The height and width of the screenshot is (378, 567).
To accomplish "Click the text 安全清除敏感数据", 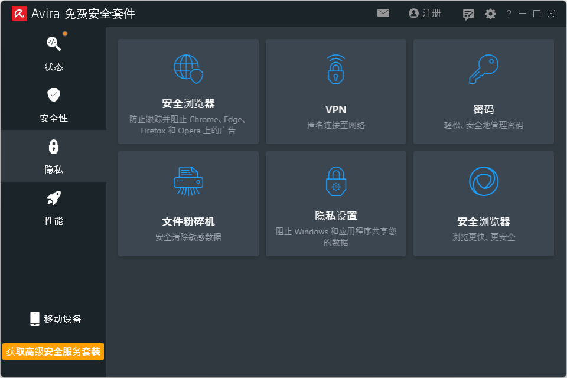I will (x=188, y=237).
